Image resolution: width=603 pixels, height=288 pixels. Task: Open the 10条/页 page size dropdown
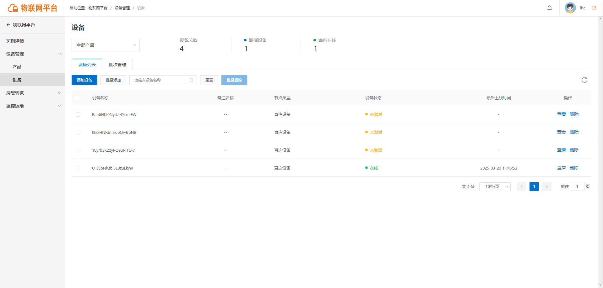(x=495, y=186)
